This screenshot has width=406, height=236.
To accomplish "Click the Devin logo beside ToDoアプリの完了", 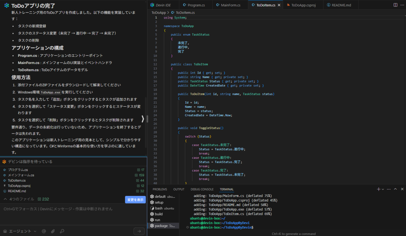I will [6, 6].
